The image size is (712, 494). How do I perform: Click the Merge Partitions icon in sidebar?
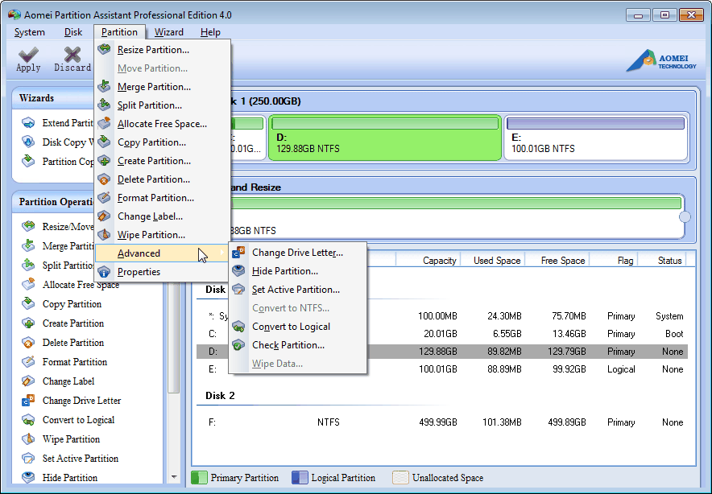[x=28, y=246]
